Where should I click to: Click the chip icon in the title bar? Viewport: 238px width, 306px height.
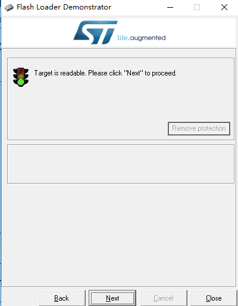(x=9, y=8)
